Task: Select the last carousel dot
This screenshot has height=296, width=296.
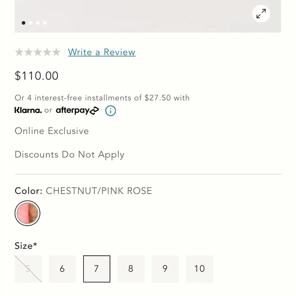Action: pyautogui.click(x=45, y=23)
